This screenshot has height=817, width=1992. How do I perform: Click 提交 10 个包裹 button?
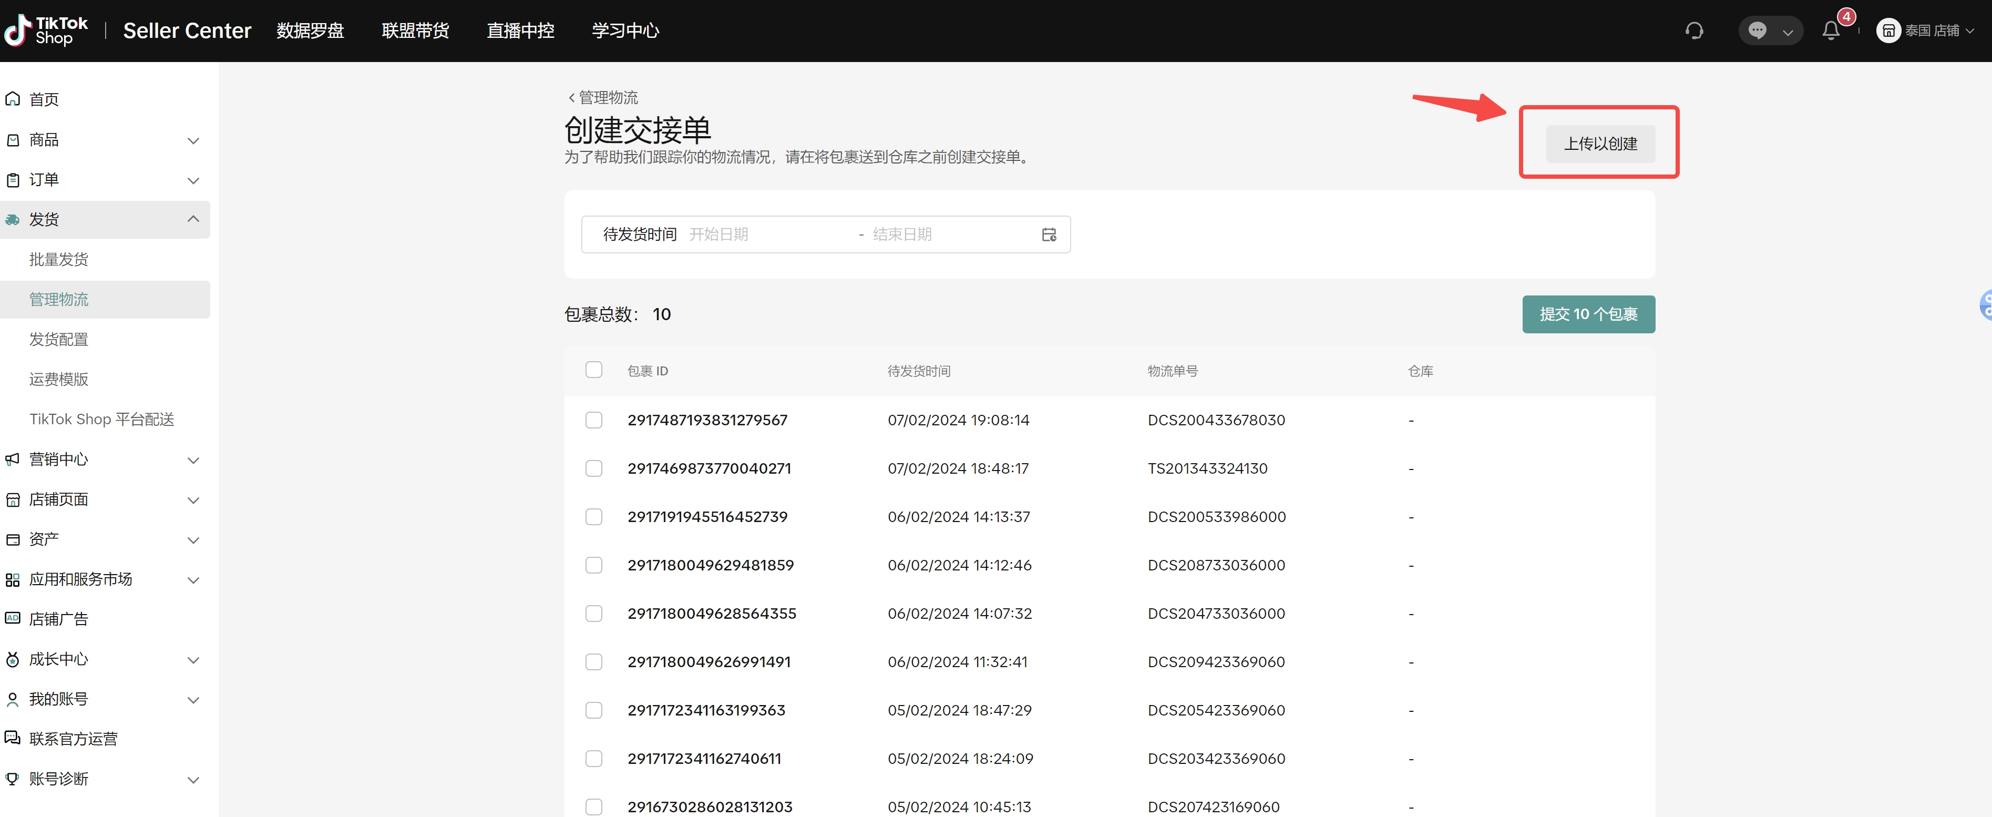pyautogui.click(x=1588, y=314)
